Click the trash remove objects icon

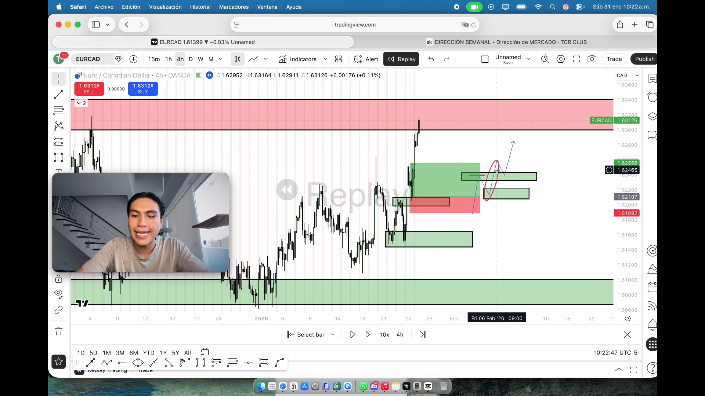(59, 331)
